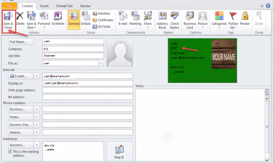Click the green business card preview

(x=203, y=61)
